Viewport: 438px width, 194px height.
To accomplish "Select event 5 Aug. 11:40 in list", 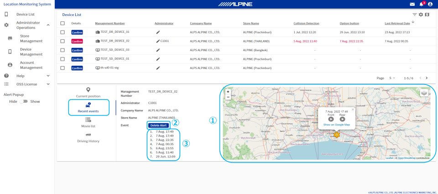I will tap(165, 152).
